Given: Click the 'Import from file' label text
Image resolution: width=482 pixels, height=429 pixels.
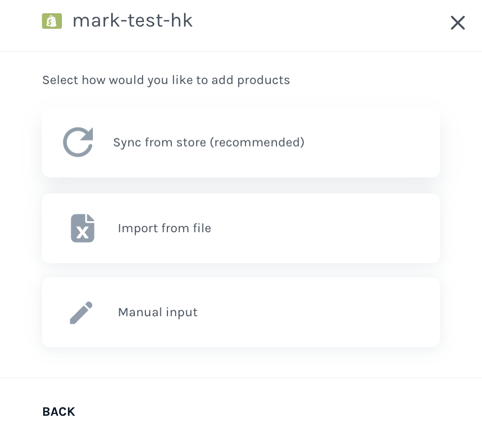Looking at the screenshot, I should [x=165, y=228].
